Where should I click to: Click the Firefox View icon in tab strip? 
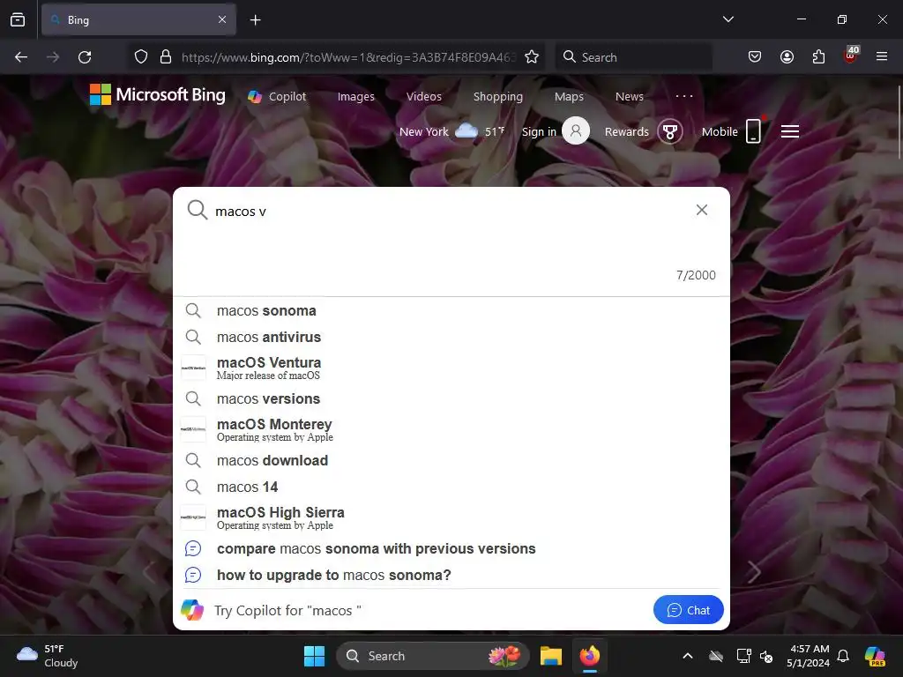(x=18, y=19)
